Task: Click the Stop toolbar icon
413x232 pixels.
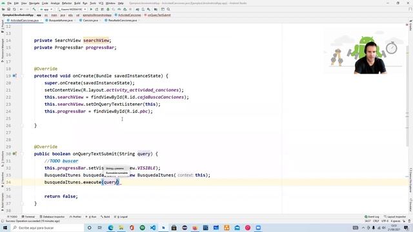Action: pyautogui.click(x=130, y=9)
